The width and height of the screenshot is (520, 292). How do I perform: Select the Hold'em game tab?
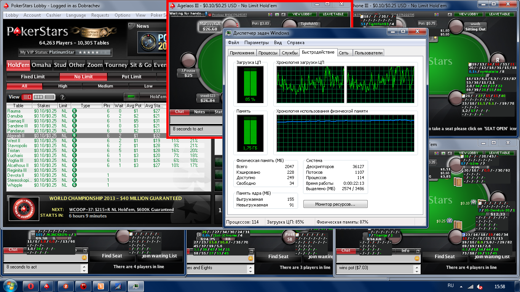click(x=19, y=65)
